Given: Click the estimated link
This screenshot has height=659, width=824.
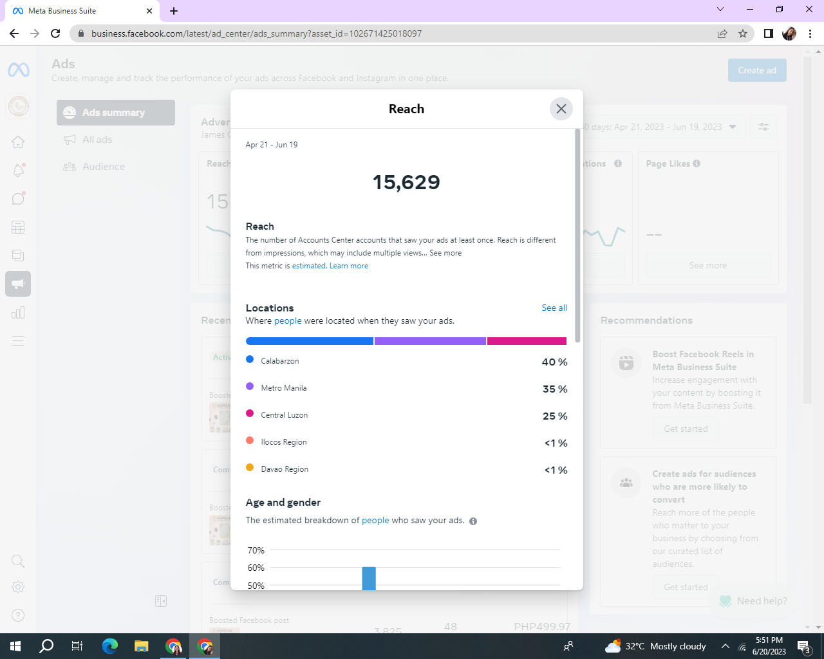Looking at the screenshot, I should pos(309,266).
